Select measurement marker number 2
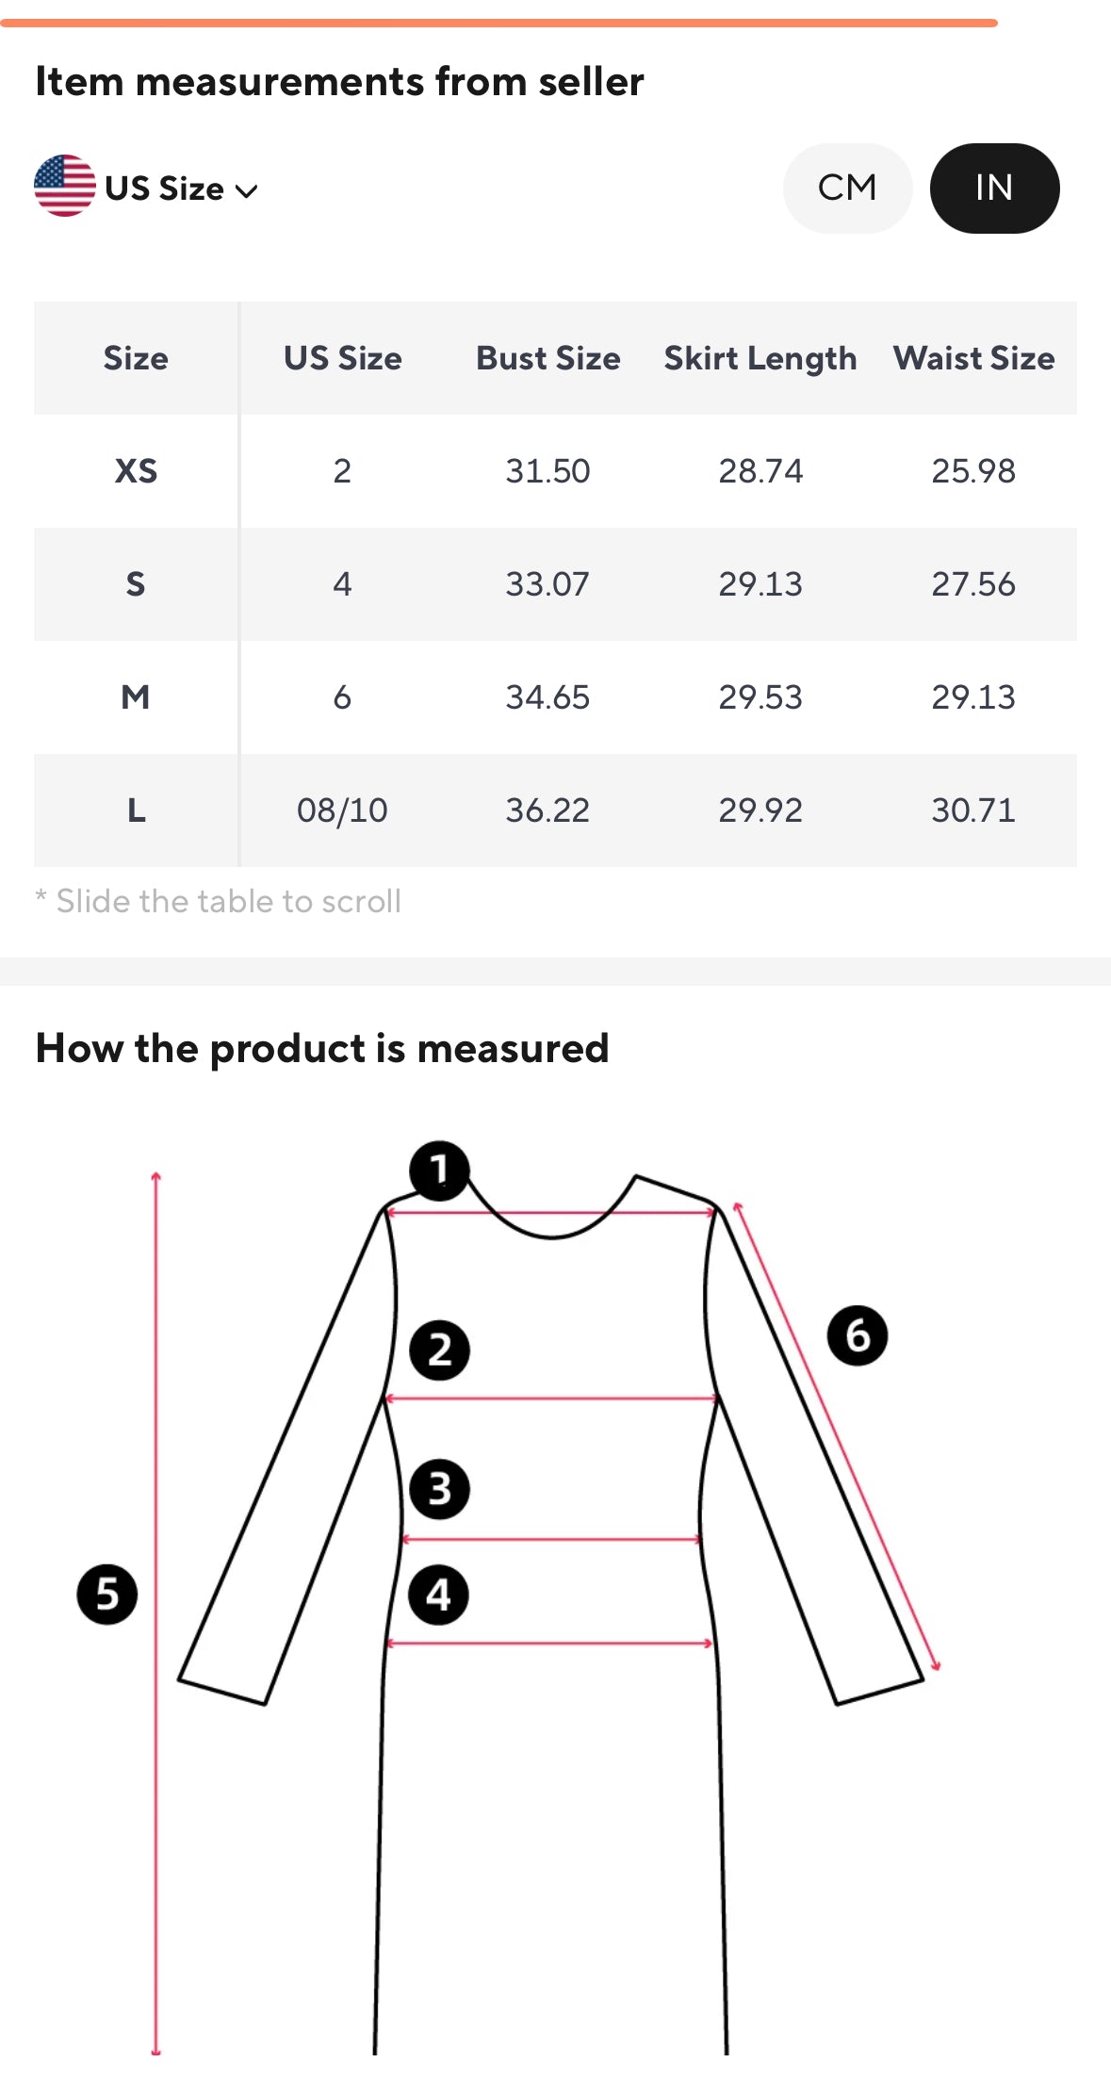1111x2095 pixels. pyautogui.click(x=439, y=1350)
